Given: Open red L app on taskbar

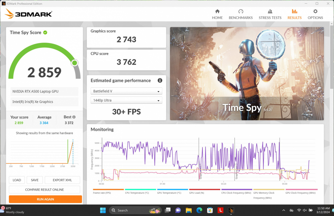Looking at the screenshot, I should [220, 210].
